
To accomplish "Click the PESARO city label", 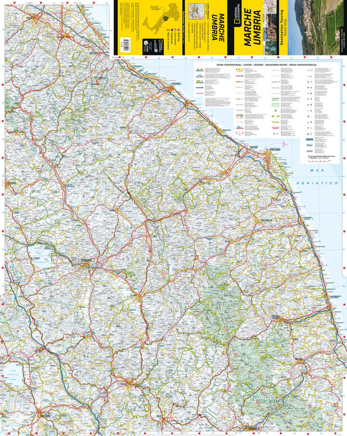I will click(x=176, y=83).
